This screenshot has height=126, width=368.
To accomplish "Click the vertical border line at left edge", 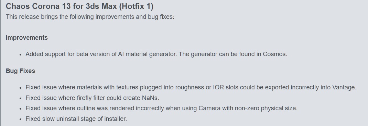I will 0,63.
